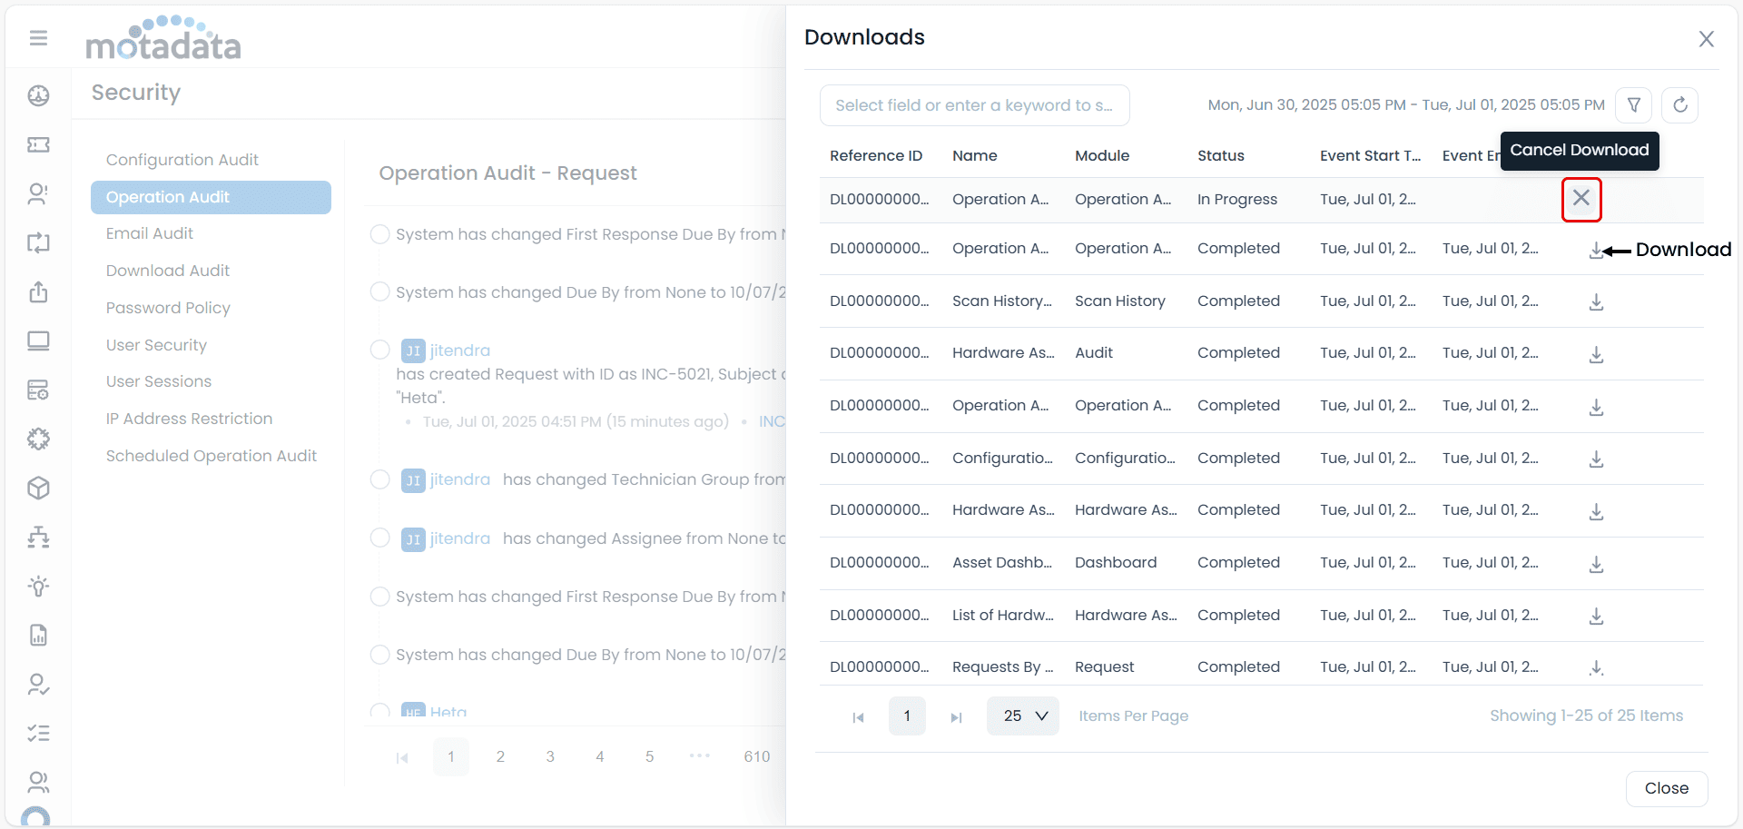Open the reports document icon in sidebar

pos(38,635)
